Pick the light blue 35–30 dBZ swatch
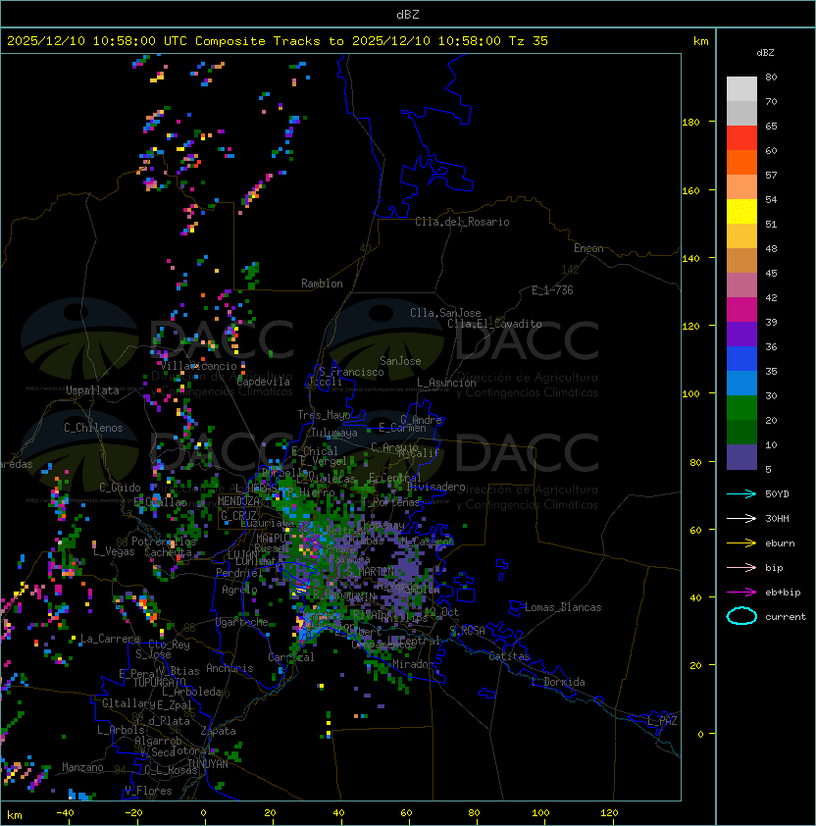 (x=741, y=383)
